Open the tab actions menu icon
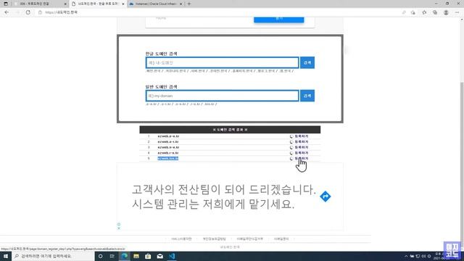The image size is (464, 261). 6,4
